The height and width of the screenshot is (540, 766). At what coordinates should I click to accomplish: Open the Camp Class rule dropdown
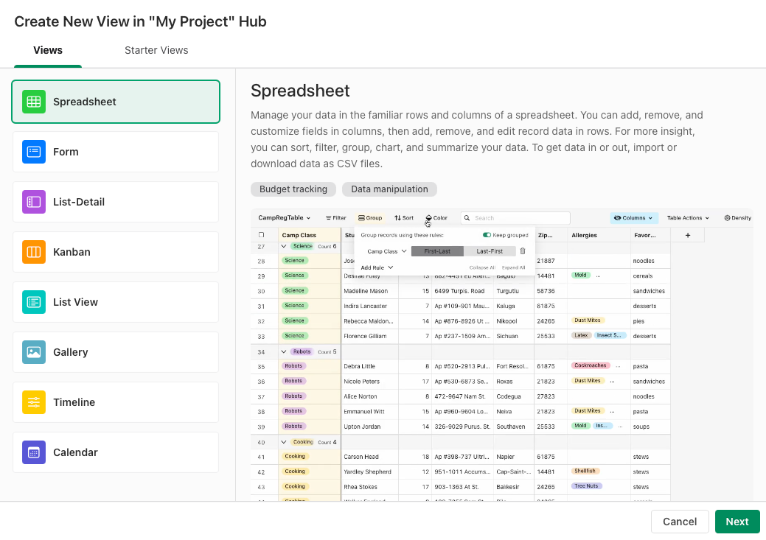(x=387, y=251)
